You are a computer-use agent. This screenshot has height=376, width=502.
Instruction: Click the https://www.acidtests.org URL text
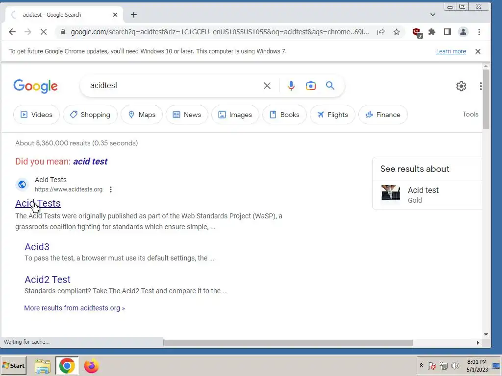click(x=69, y=189)
